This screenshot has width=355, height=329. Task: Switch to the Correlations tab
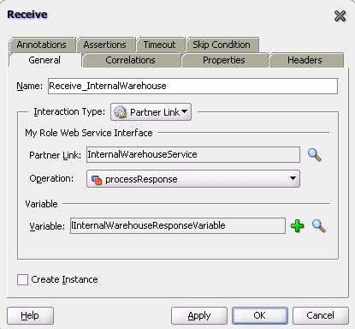[x=131, y=60]
